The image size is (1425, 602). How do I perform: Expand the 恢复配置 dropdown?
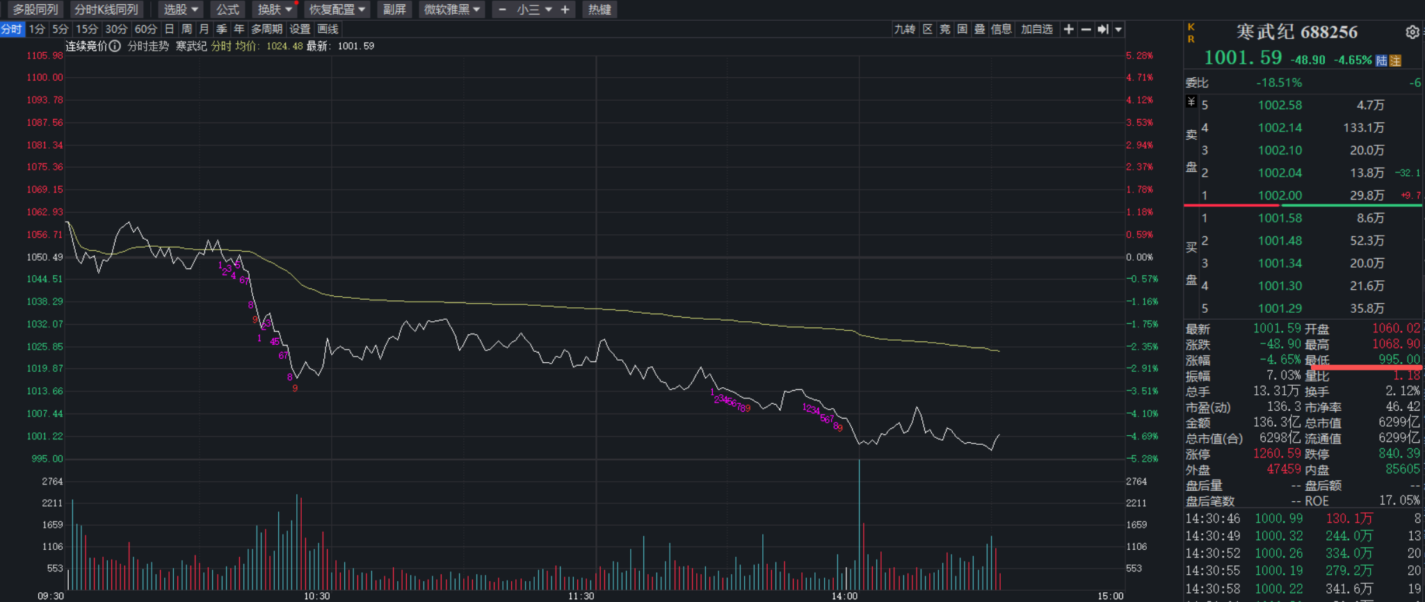[x=337, y=10]
